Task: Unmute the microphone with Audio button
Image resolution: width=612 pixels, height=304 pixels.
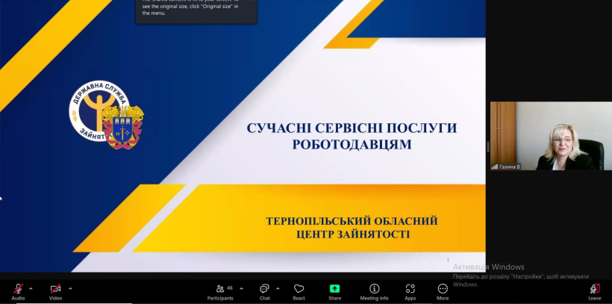Action: 18,292
